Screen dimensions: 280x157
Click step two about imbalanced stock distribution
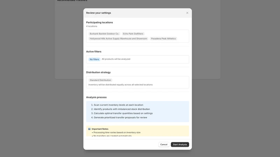(120, 109)
